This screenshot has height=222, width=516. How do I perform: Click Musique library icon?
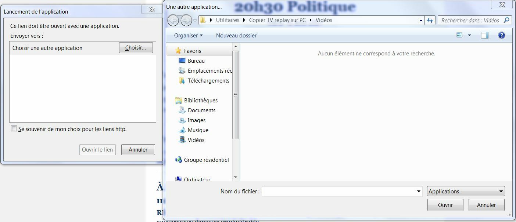pos(182,130)
